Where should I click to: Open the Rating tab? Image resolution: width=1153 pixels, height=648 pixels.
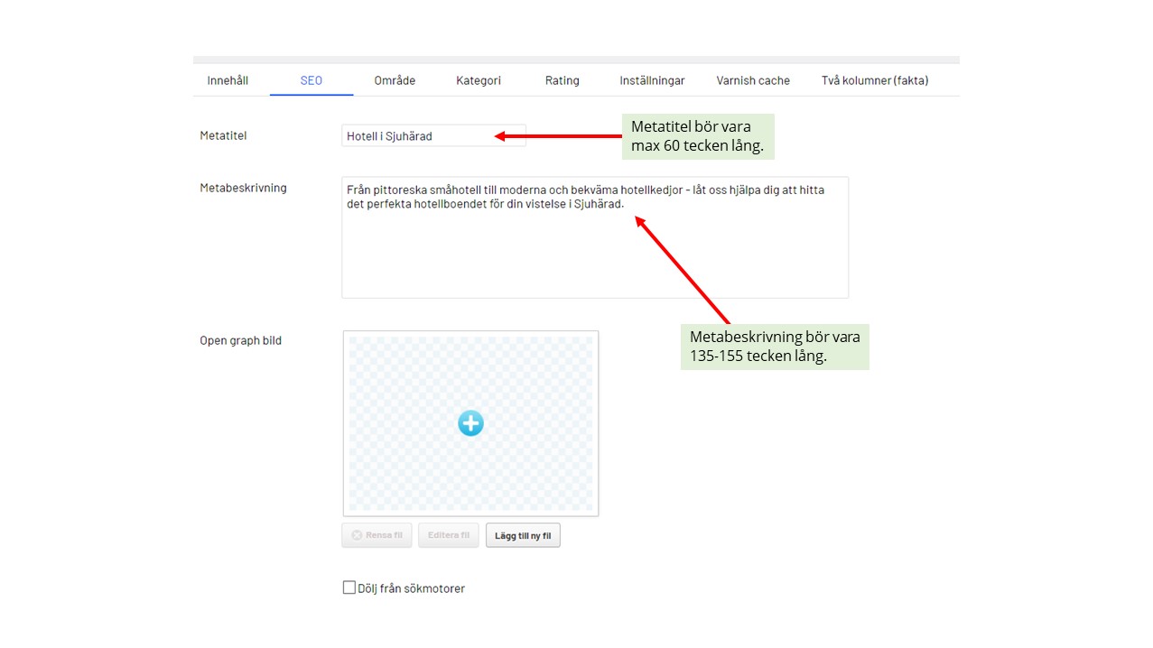(x=562, y=80)
